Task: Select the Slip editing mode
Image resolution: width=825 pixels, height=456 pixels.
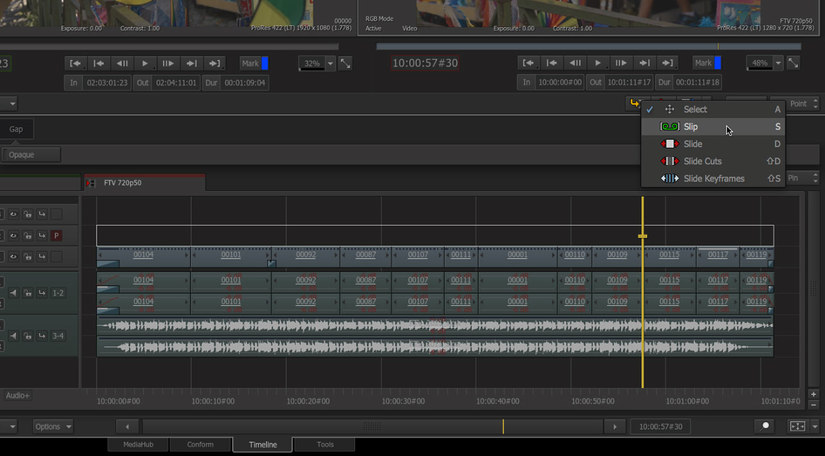Action: click(690, 127)
